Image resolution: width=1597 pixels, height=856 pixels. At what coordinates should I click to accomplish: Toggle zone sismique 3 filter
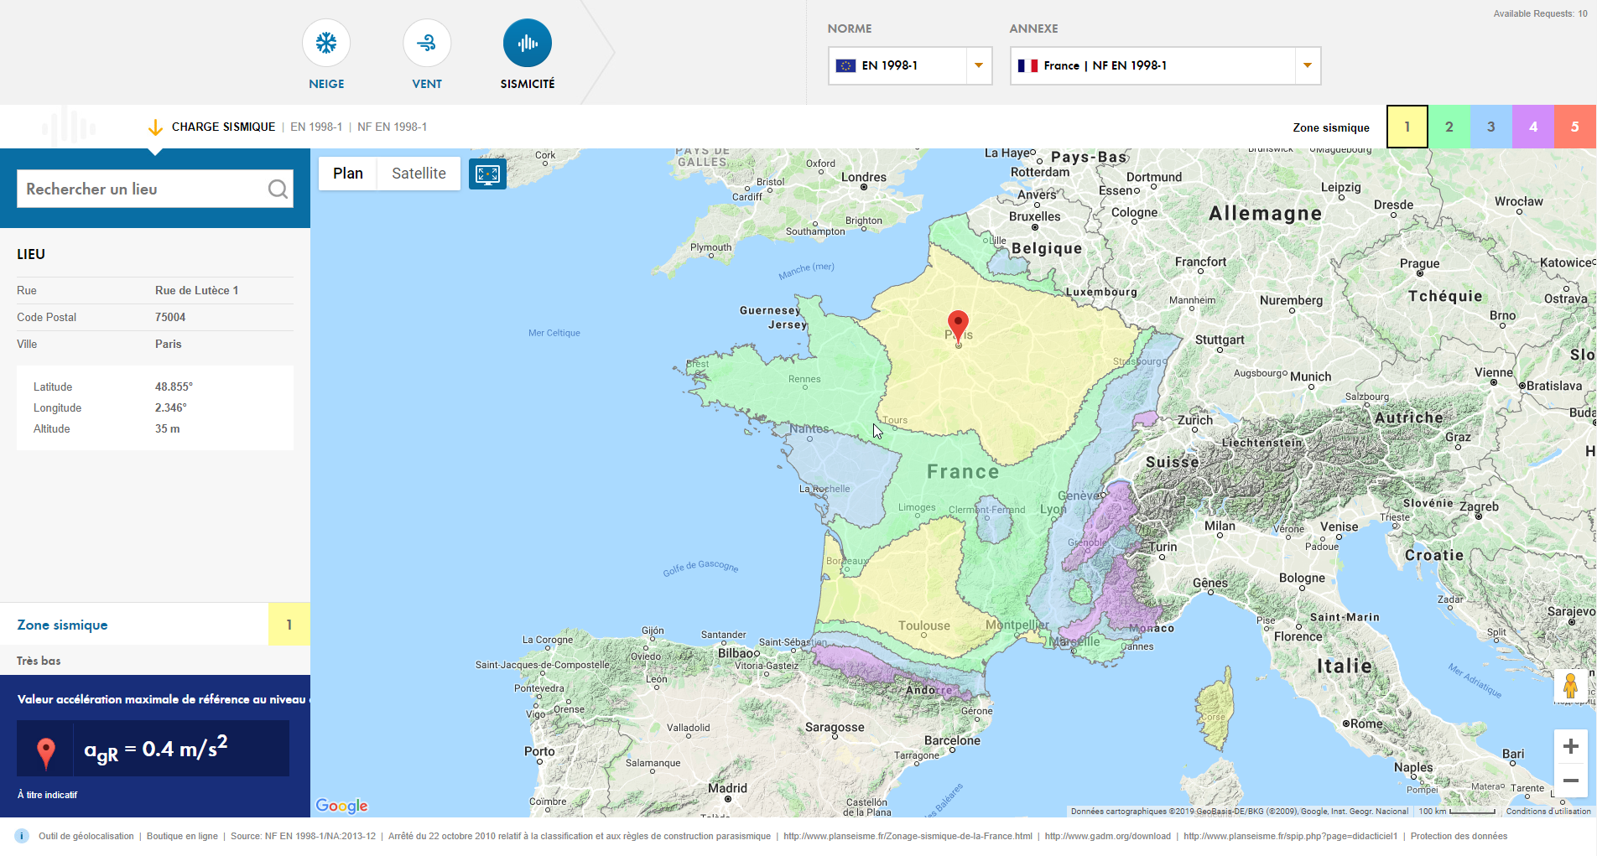pos(1490,127)
